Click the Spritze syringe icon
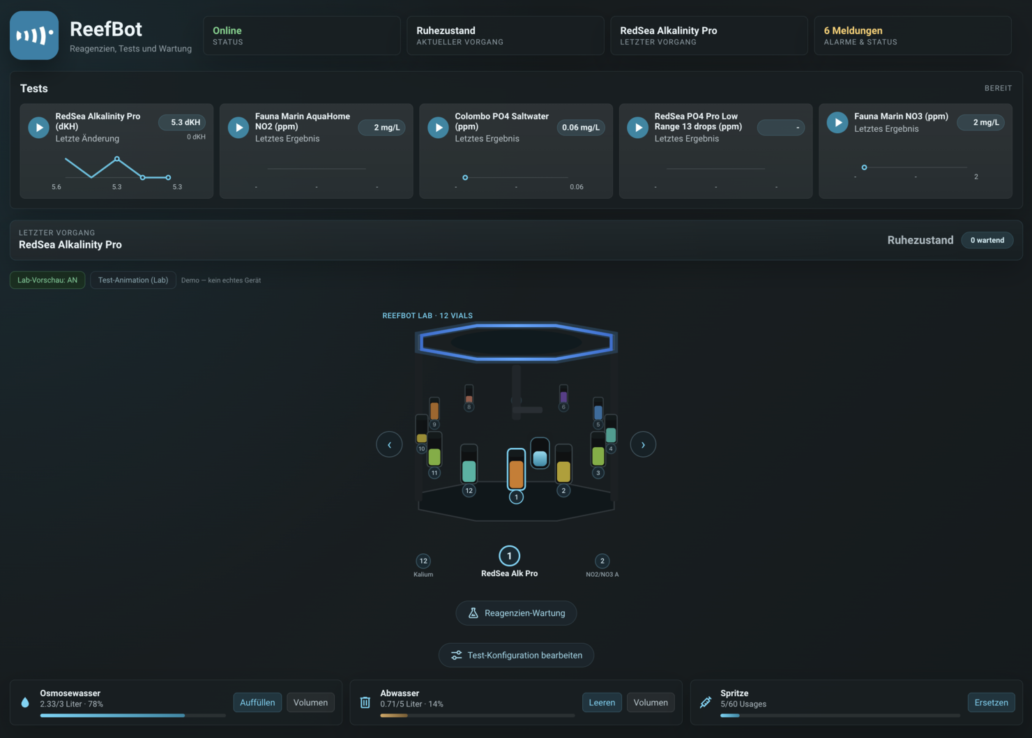Screen dimensions: 1032x738 pos(706,702)
